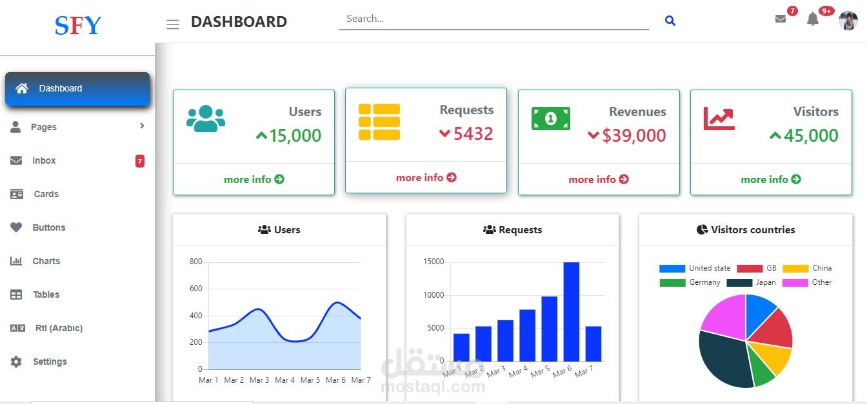The width and height of the screenshot is (867, 404).
Task: Open Settings in the sidebar
Action: 77,361
